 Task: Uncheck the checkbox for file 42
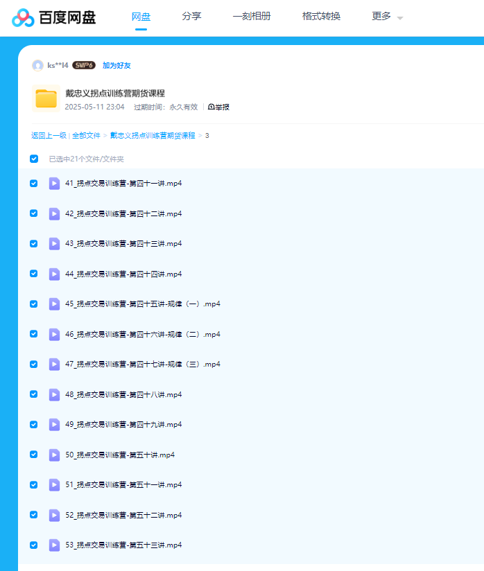(33, 213)
